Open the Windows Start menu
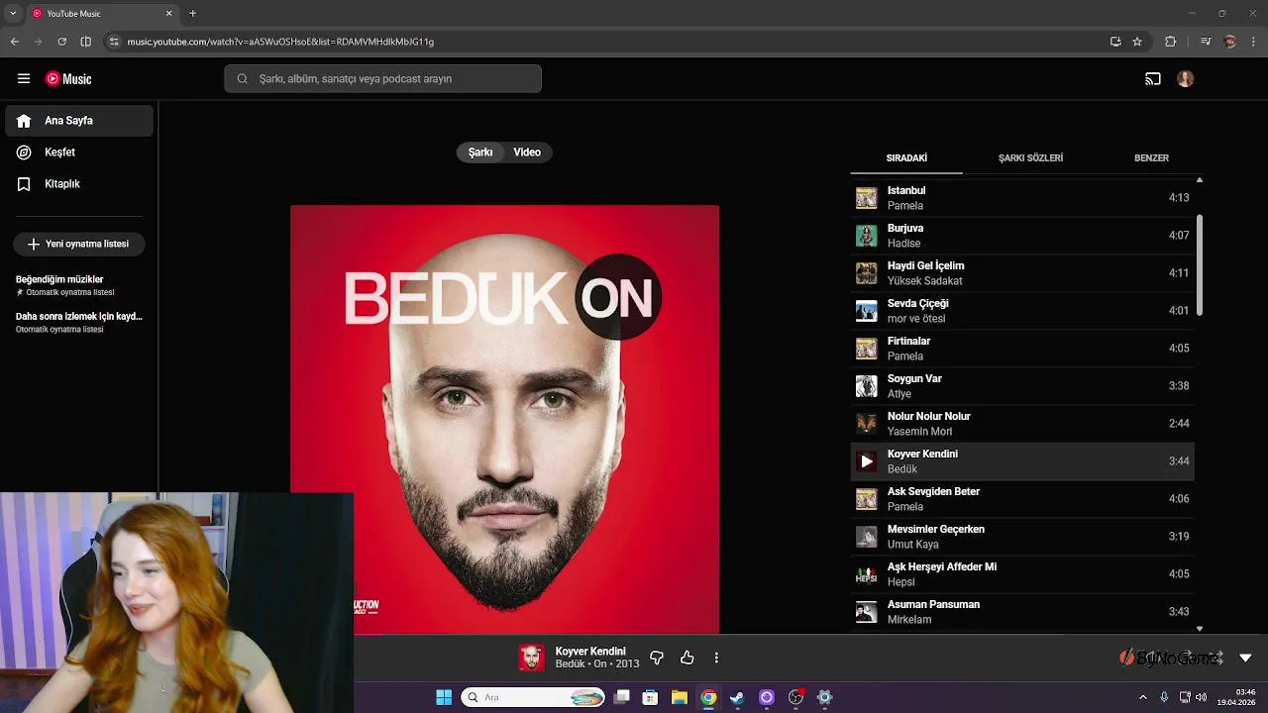The image size is (1268, 713). pyautogui.click(x=444, y=697)
